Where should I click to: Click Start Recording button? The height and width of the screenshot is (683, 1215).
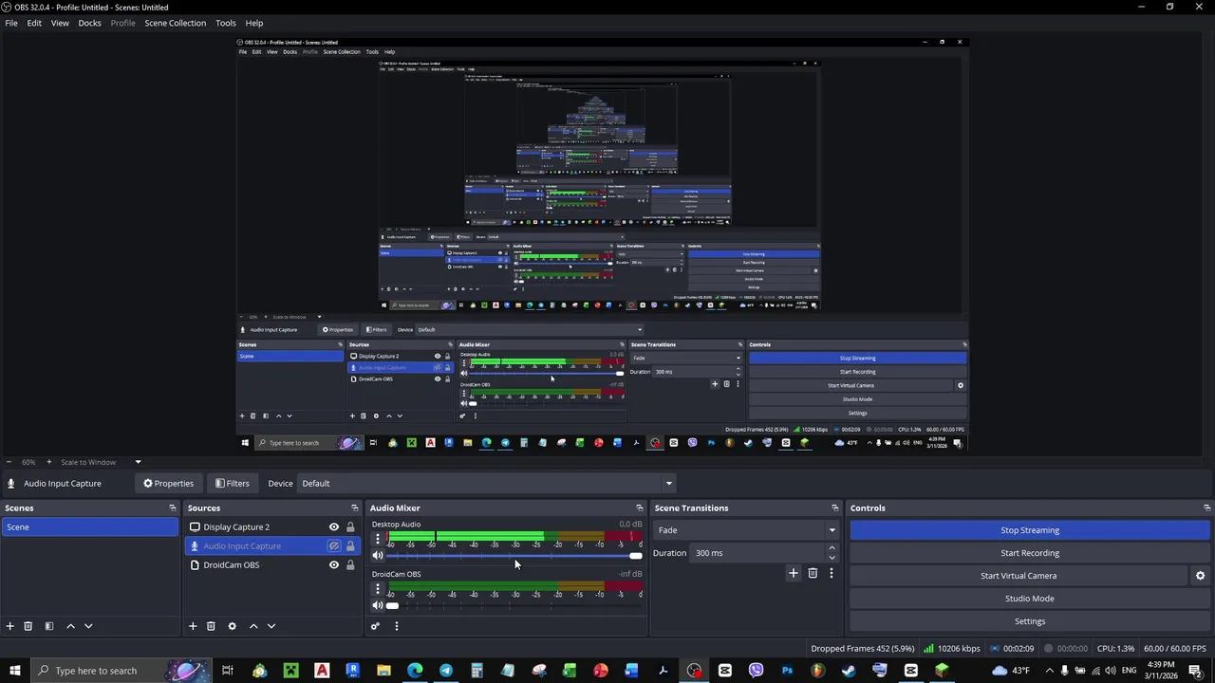click(1030, 553)
